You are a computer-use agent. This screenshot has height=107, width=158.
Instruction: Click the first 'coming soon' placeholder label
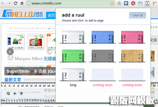(103, 85)
